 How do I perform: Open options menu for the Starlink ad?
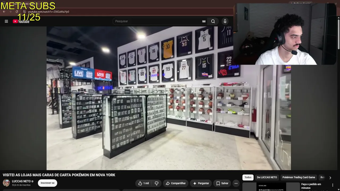pos(333,185)
